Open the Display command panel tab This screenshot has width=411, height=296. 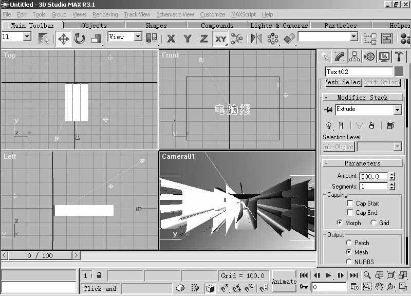coord(384,57)
